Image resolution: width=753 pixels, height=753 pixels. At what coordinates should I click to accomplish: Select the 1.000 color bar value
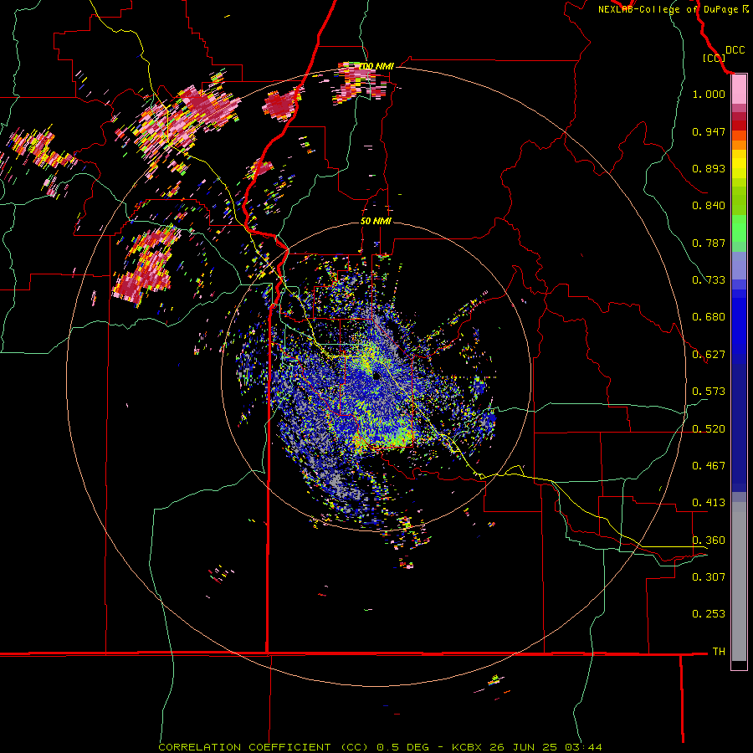[709, 94]
